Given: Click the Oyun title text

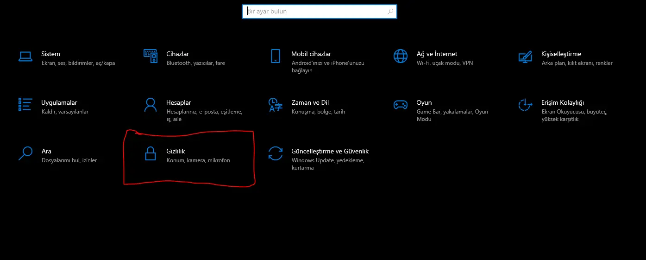Looking at the screenshot, I should (424, 102).
